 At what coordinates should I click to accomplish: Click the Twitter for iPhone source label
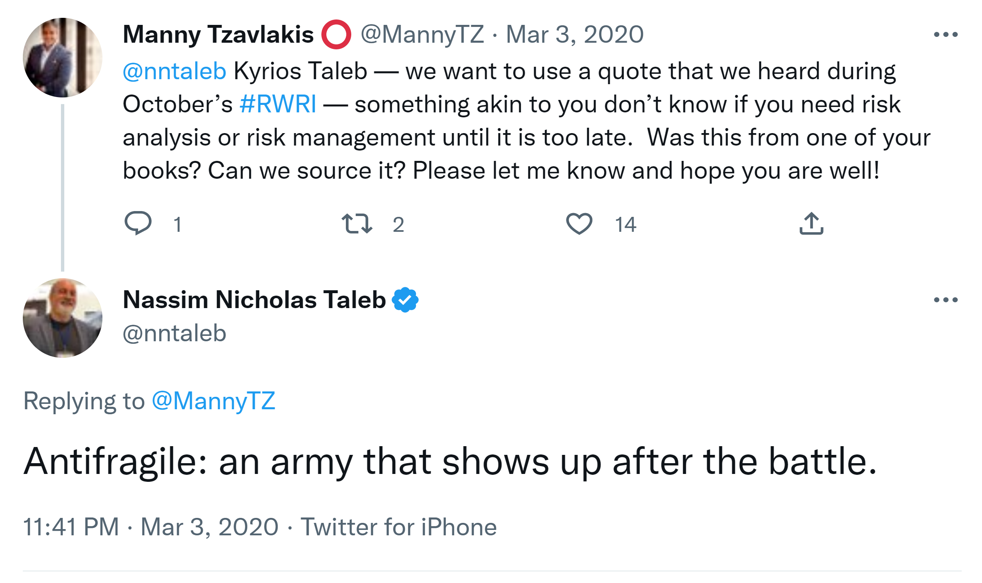(x=399, y=527)
